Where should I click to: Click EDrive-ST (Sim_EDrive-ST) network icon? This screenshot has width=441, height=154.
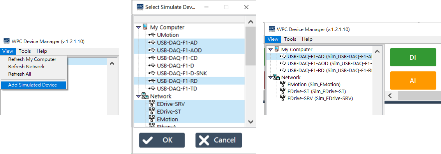(283, 91)
